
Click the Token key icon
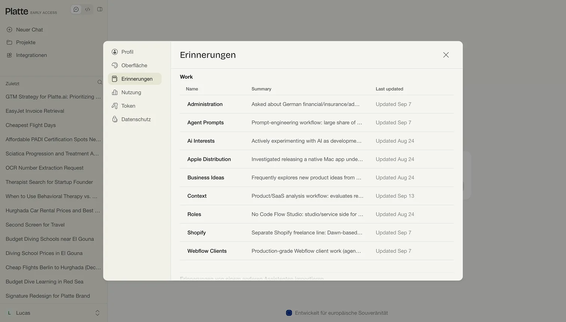click(115, 106)
